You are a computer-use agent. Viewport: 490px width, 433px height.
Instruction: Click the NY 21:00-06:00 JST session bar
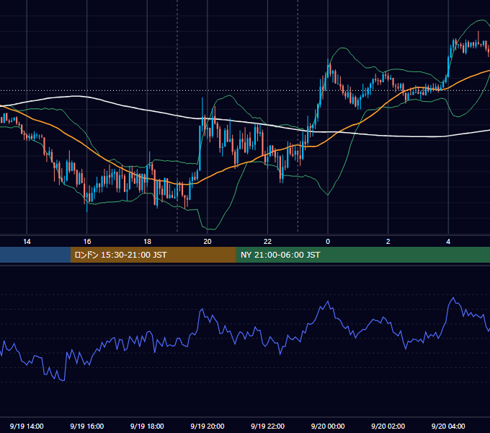click(x=362, y=255)
